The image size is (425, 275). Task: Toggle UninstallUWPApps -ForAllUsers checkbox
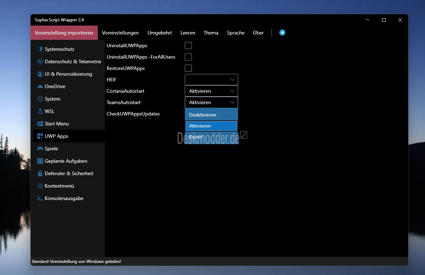(188, 57)
